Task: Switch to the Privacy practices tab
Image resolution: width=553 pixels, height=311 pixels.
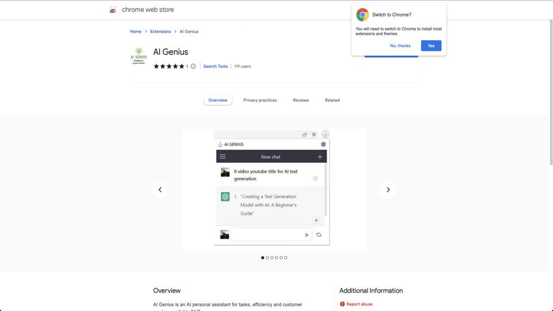Action: (x=260, y=100)
